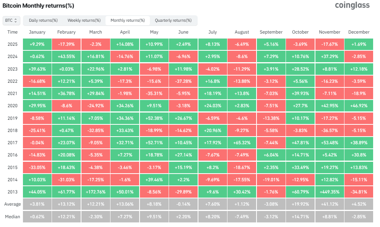Click the BTC selector's up-down chevron icon
The width and height of the screenshot is (380, 227).
click(x=16, y=21)
